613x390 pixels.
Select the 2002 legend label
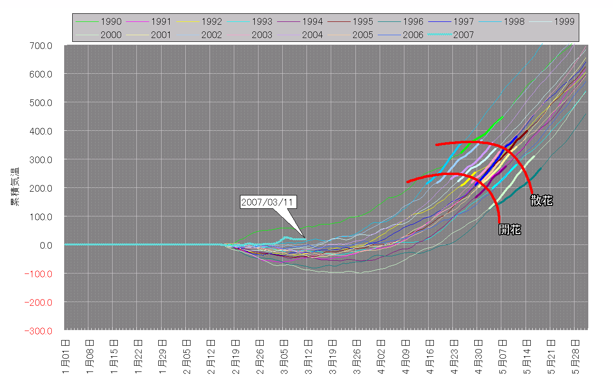click(211, 35)
